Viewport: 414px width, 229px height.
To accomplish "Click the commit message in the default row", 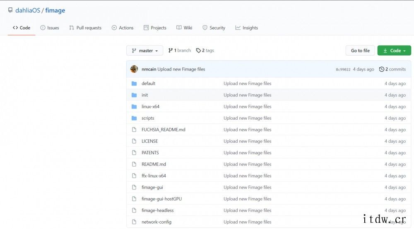I will point(248,83).
